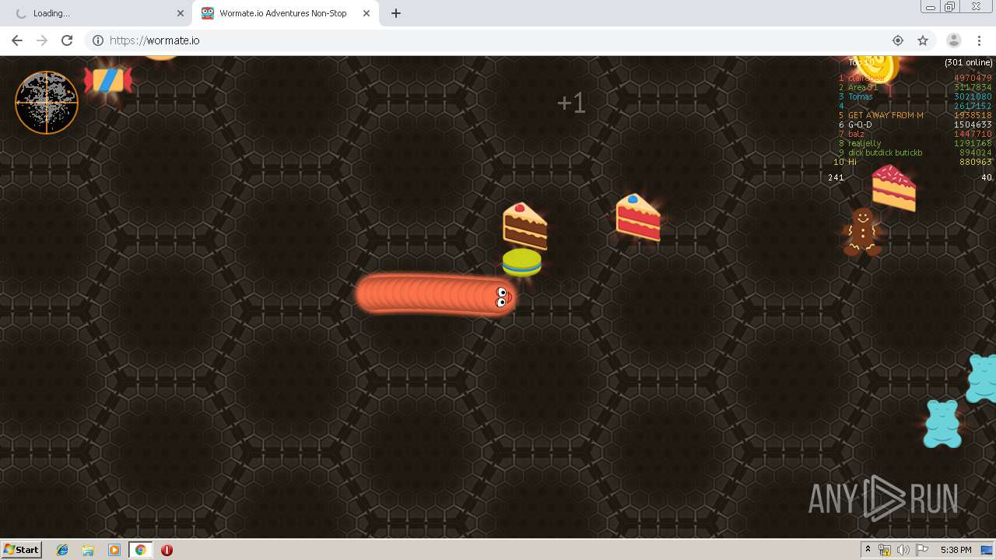Launch Internet Explorer from the taskbar
The width and height of the screenshot is (996, 560).
pyautogui.click(x=62, y=550)
